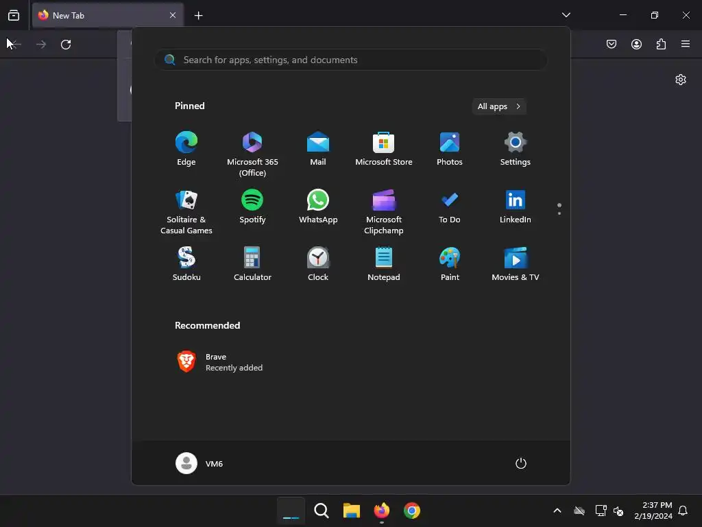Viewport: 702px width, 527px height.
Task: Open the clock and date panel
Action: pos(653,511)
